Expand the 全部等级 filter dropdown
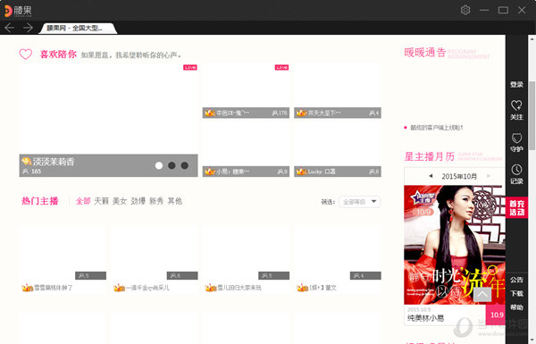 [x=360, y=202]
